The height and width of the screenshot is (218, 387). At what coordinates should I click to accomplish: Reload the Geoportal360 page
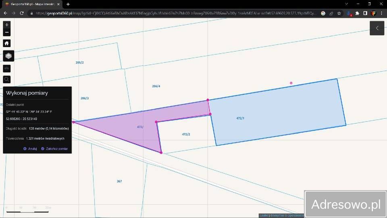[x=22, y=13]
